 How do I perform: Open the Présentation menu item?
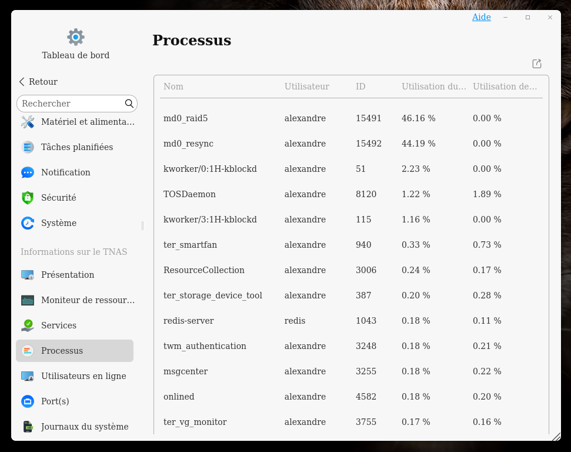pos(68,275)
